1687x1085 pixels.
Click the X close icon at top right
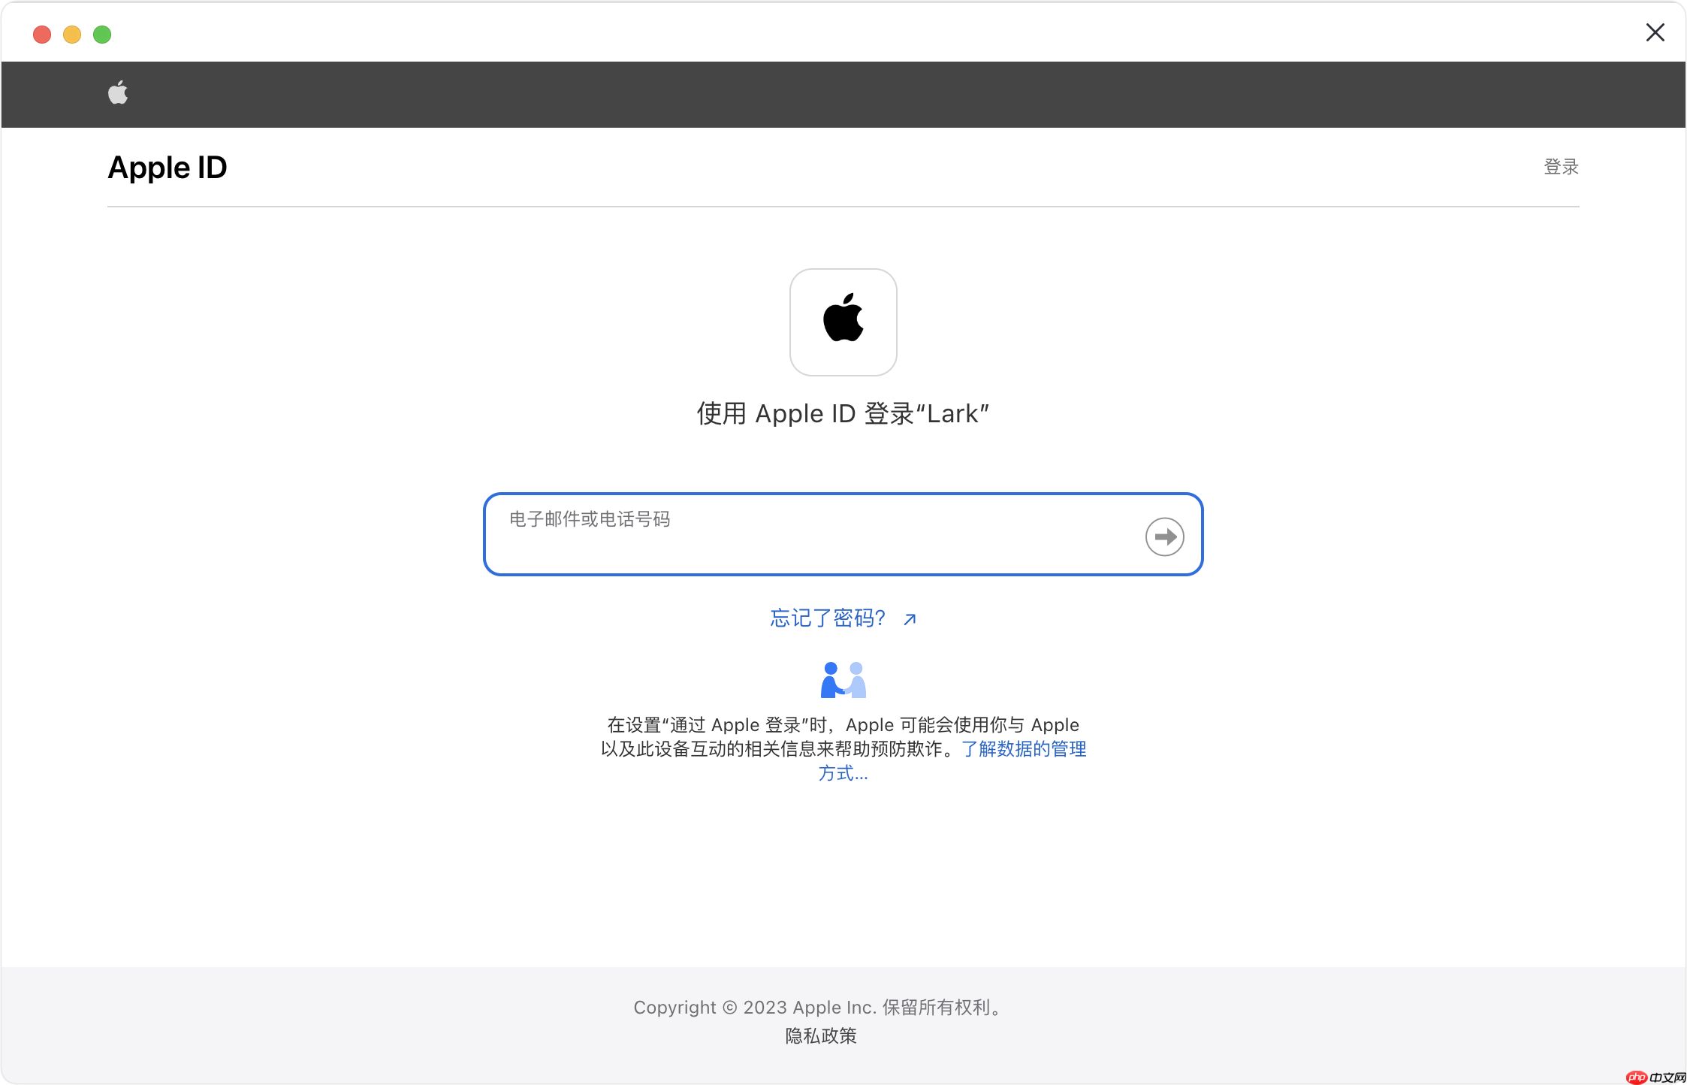point(1655,32)
